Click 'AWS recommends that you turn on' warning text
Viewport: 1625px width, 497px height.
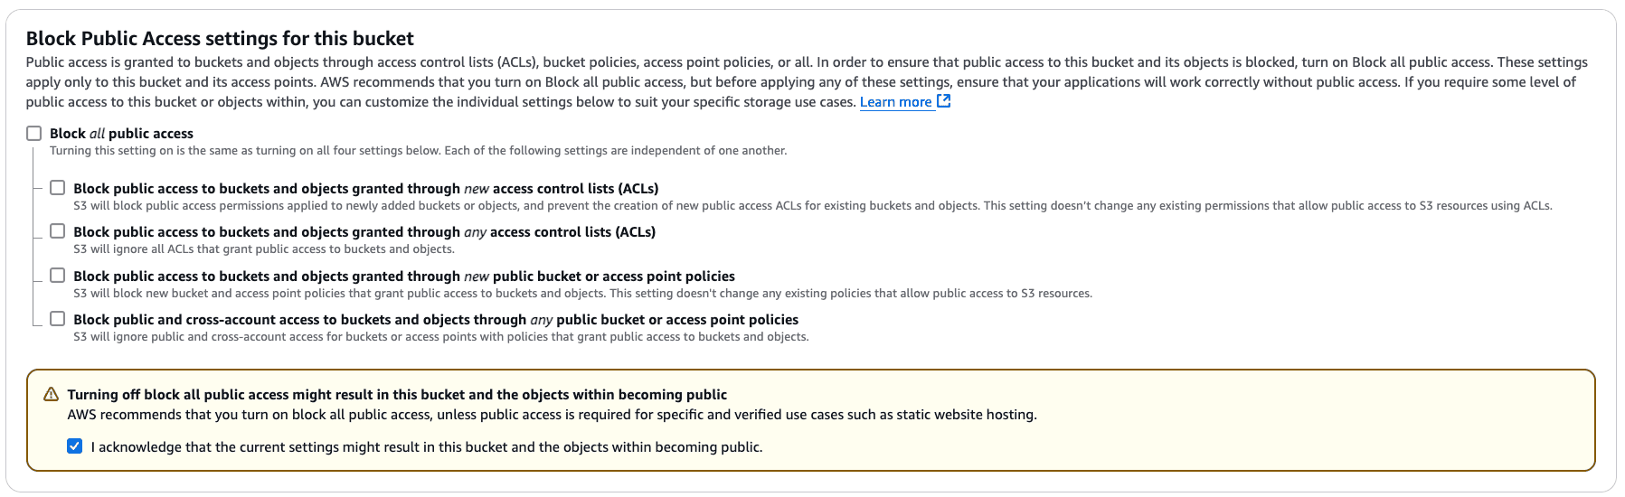(x=552, y=415)
